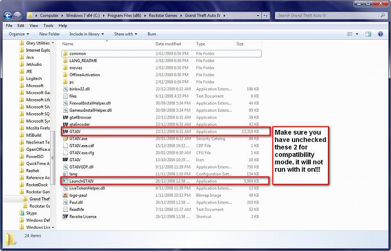The height and width of the screenshot is (251, 391).
Task: Click the Paul.dll file icon
Action: coord(65,202)
